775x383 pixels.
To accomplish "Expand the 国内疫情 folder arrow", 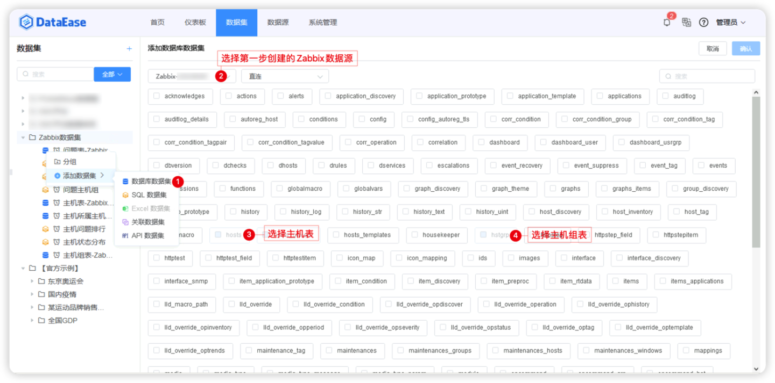I will click(32, 294).
